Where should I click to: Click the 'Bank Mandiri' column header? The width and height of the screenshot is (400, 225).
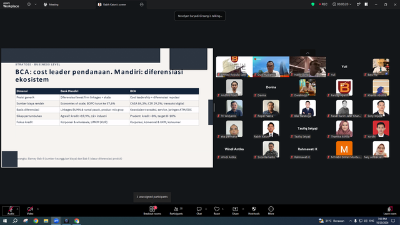click(69, 91)
